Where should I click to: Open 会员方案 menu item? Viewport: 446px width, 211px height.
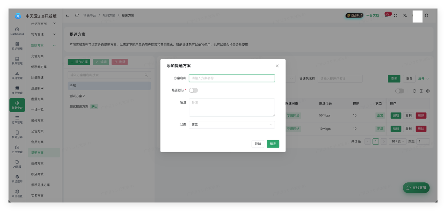[44, 142]
